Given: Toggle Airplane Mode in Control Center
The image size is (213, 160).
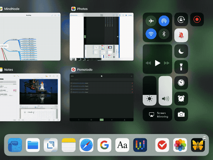Looking at the screenshot, I should coord(151,21).
